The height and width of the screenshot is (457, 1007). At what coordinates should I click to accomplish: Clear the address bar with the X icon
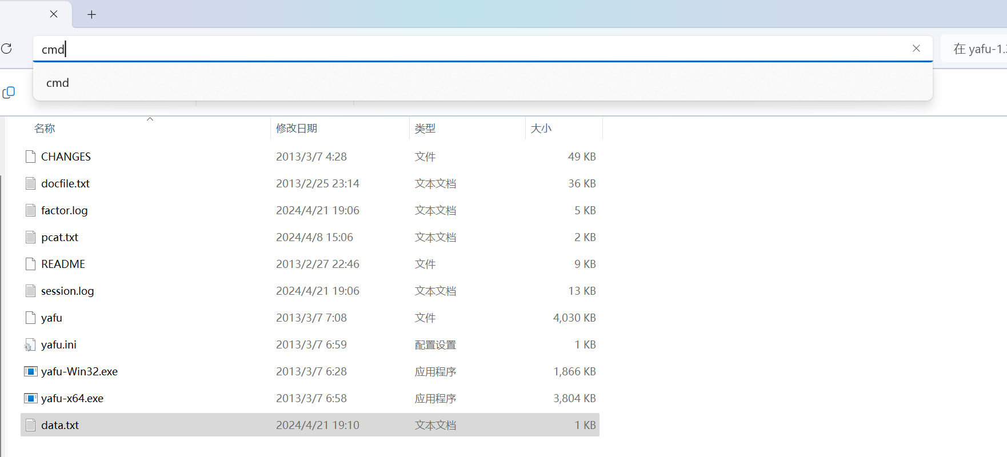click(916, 49)
